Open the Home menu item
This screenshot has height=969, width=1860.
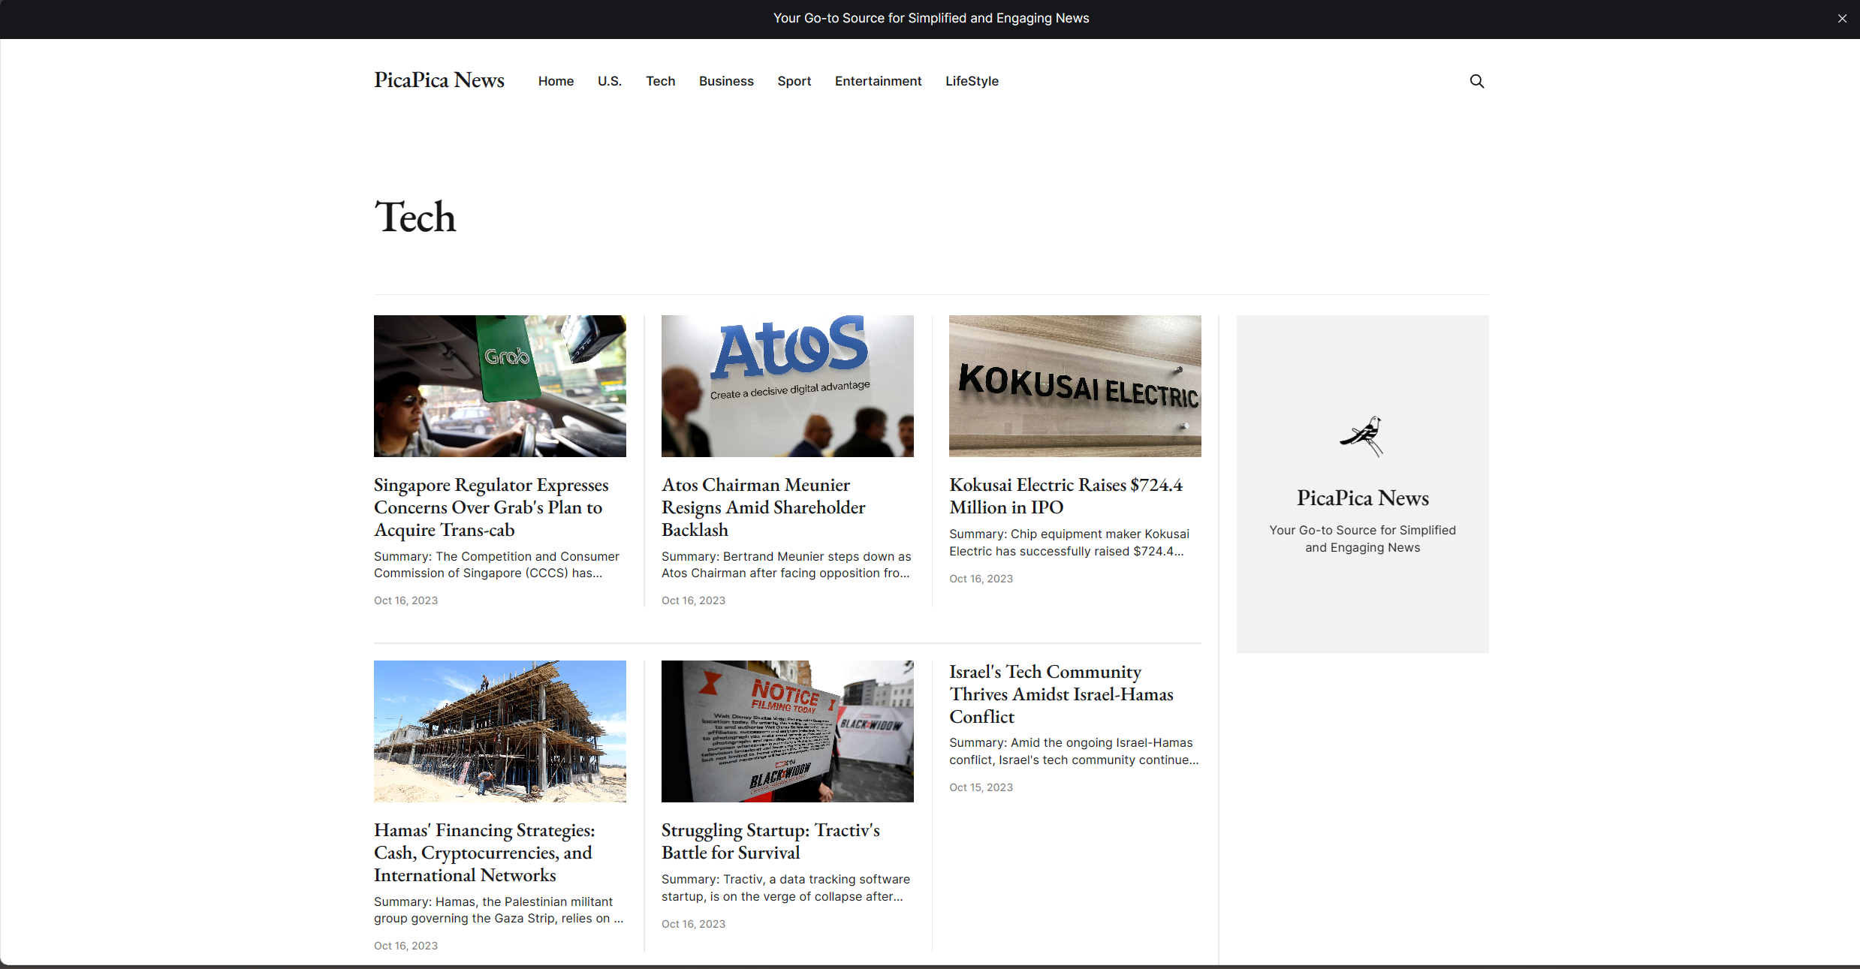click(x=556, y=81)
